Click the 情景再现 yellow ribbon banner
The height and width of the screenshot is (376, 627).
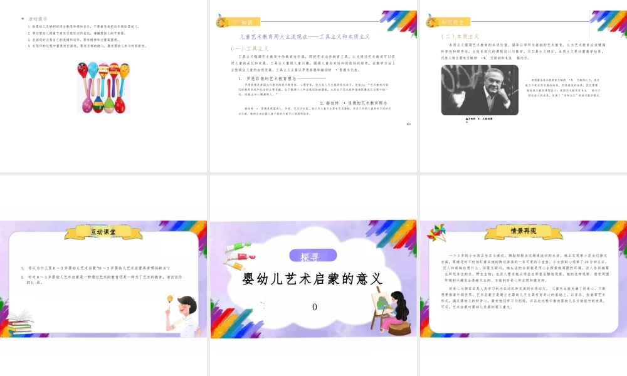coord(524,231)
